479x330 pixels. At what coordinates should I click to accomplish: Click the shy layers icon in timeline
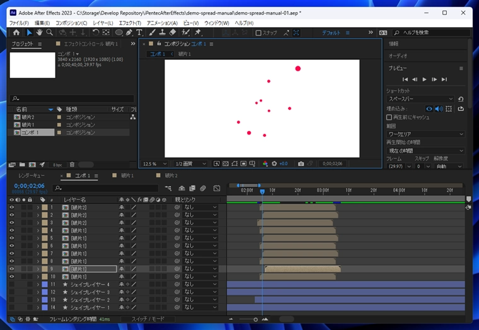tap(182, 189)
